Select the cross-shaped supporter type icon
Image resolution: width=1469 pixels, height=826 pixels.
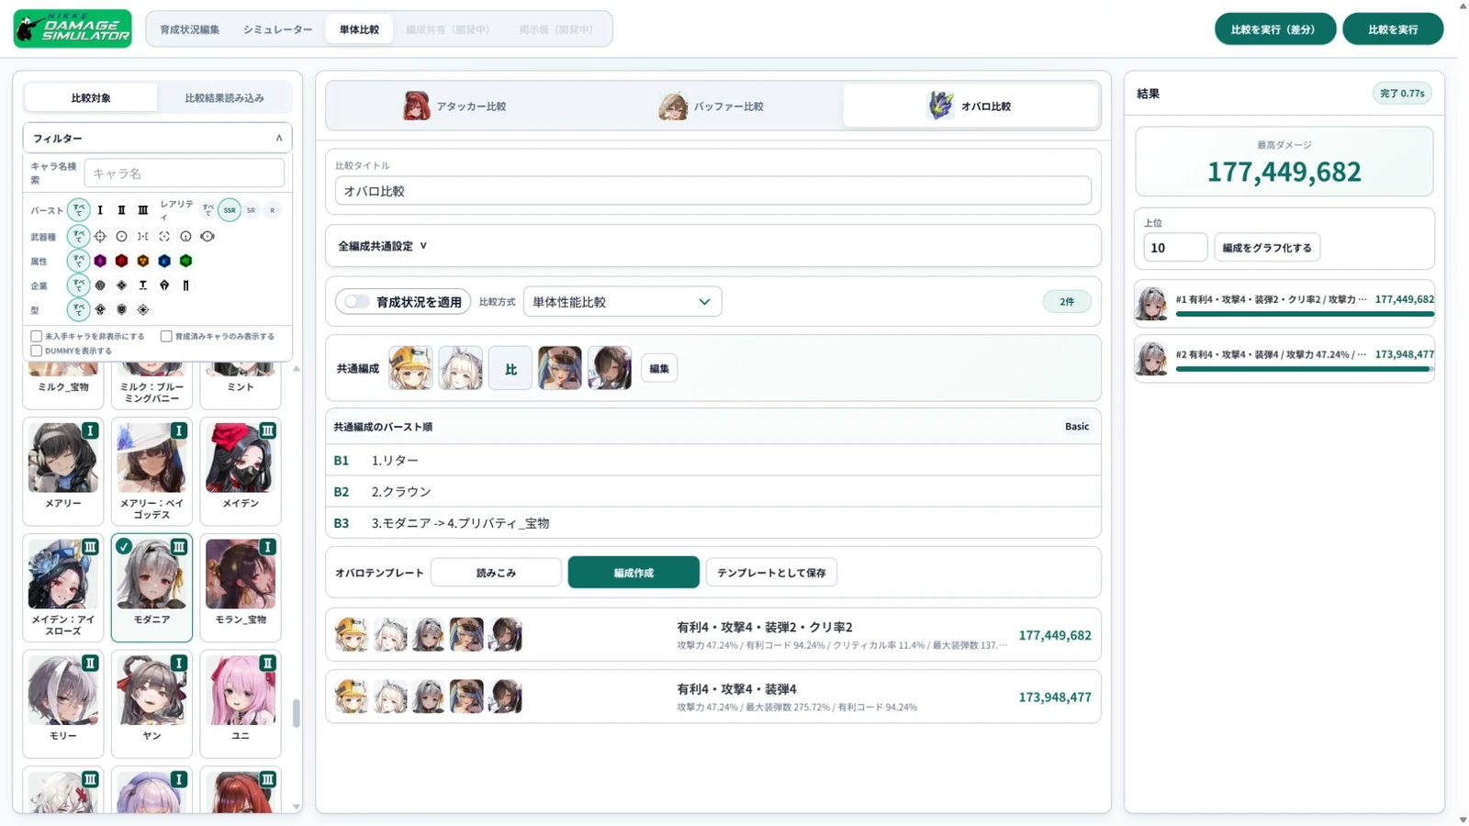tap(143, 309)
